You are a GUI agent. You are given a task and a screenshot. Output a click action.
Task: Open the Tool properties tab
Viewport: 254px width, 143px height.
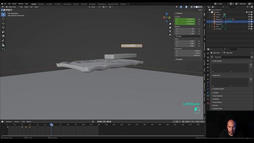click(x=208, y=53)
